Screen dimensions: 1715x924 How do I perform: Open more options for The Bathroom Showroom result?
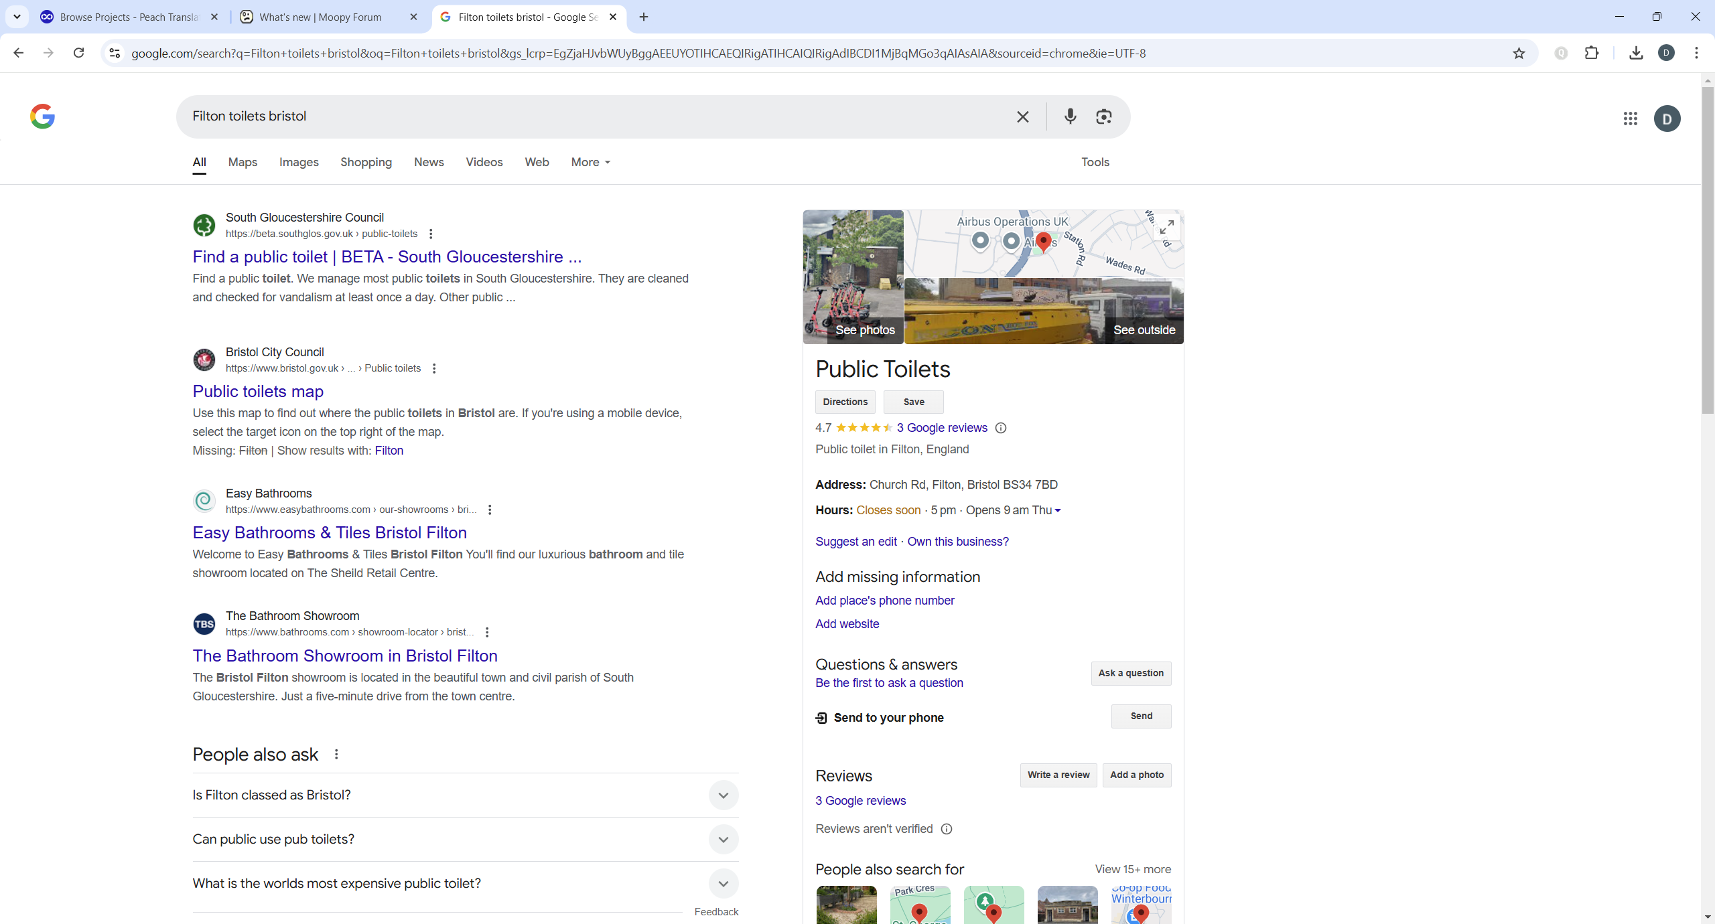coord(487,632)
